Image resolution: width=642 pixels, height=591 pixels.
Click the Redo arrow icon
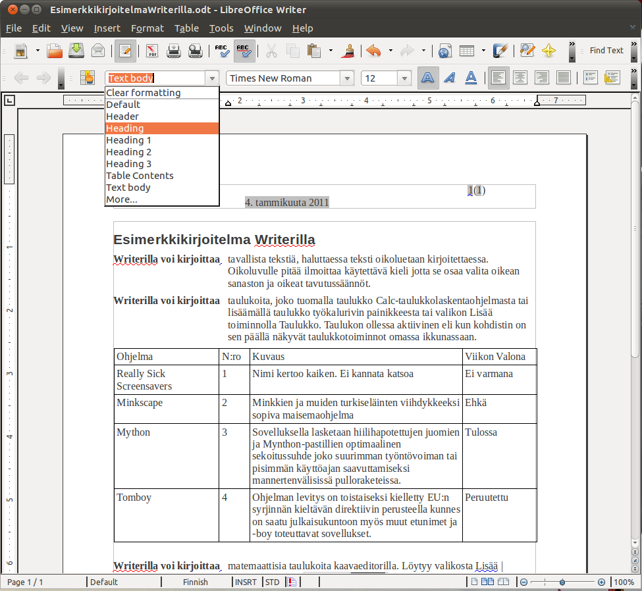point(408,51)
